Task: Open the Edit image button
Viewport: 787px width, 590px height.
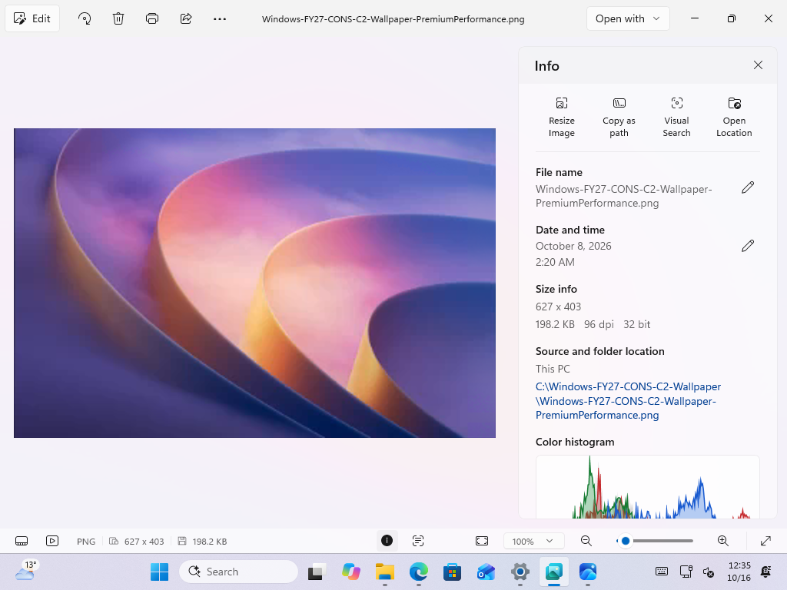Action: click(x=32, y=18)
